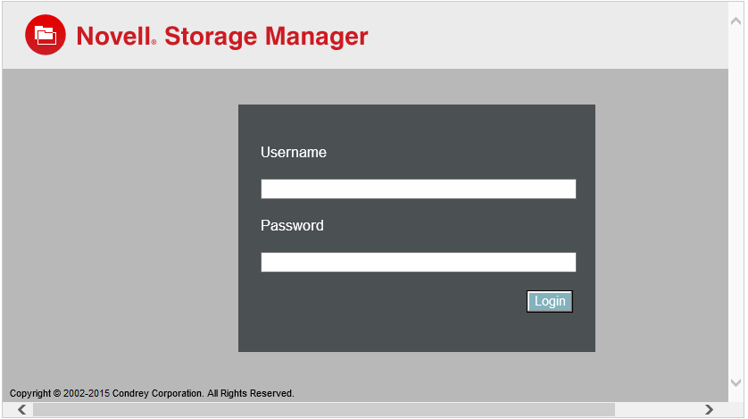Click the word Copyright in the footer

[30, 393]
